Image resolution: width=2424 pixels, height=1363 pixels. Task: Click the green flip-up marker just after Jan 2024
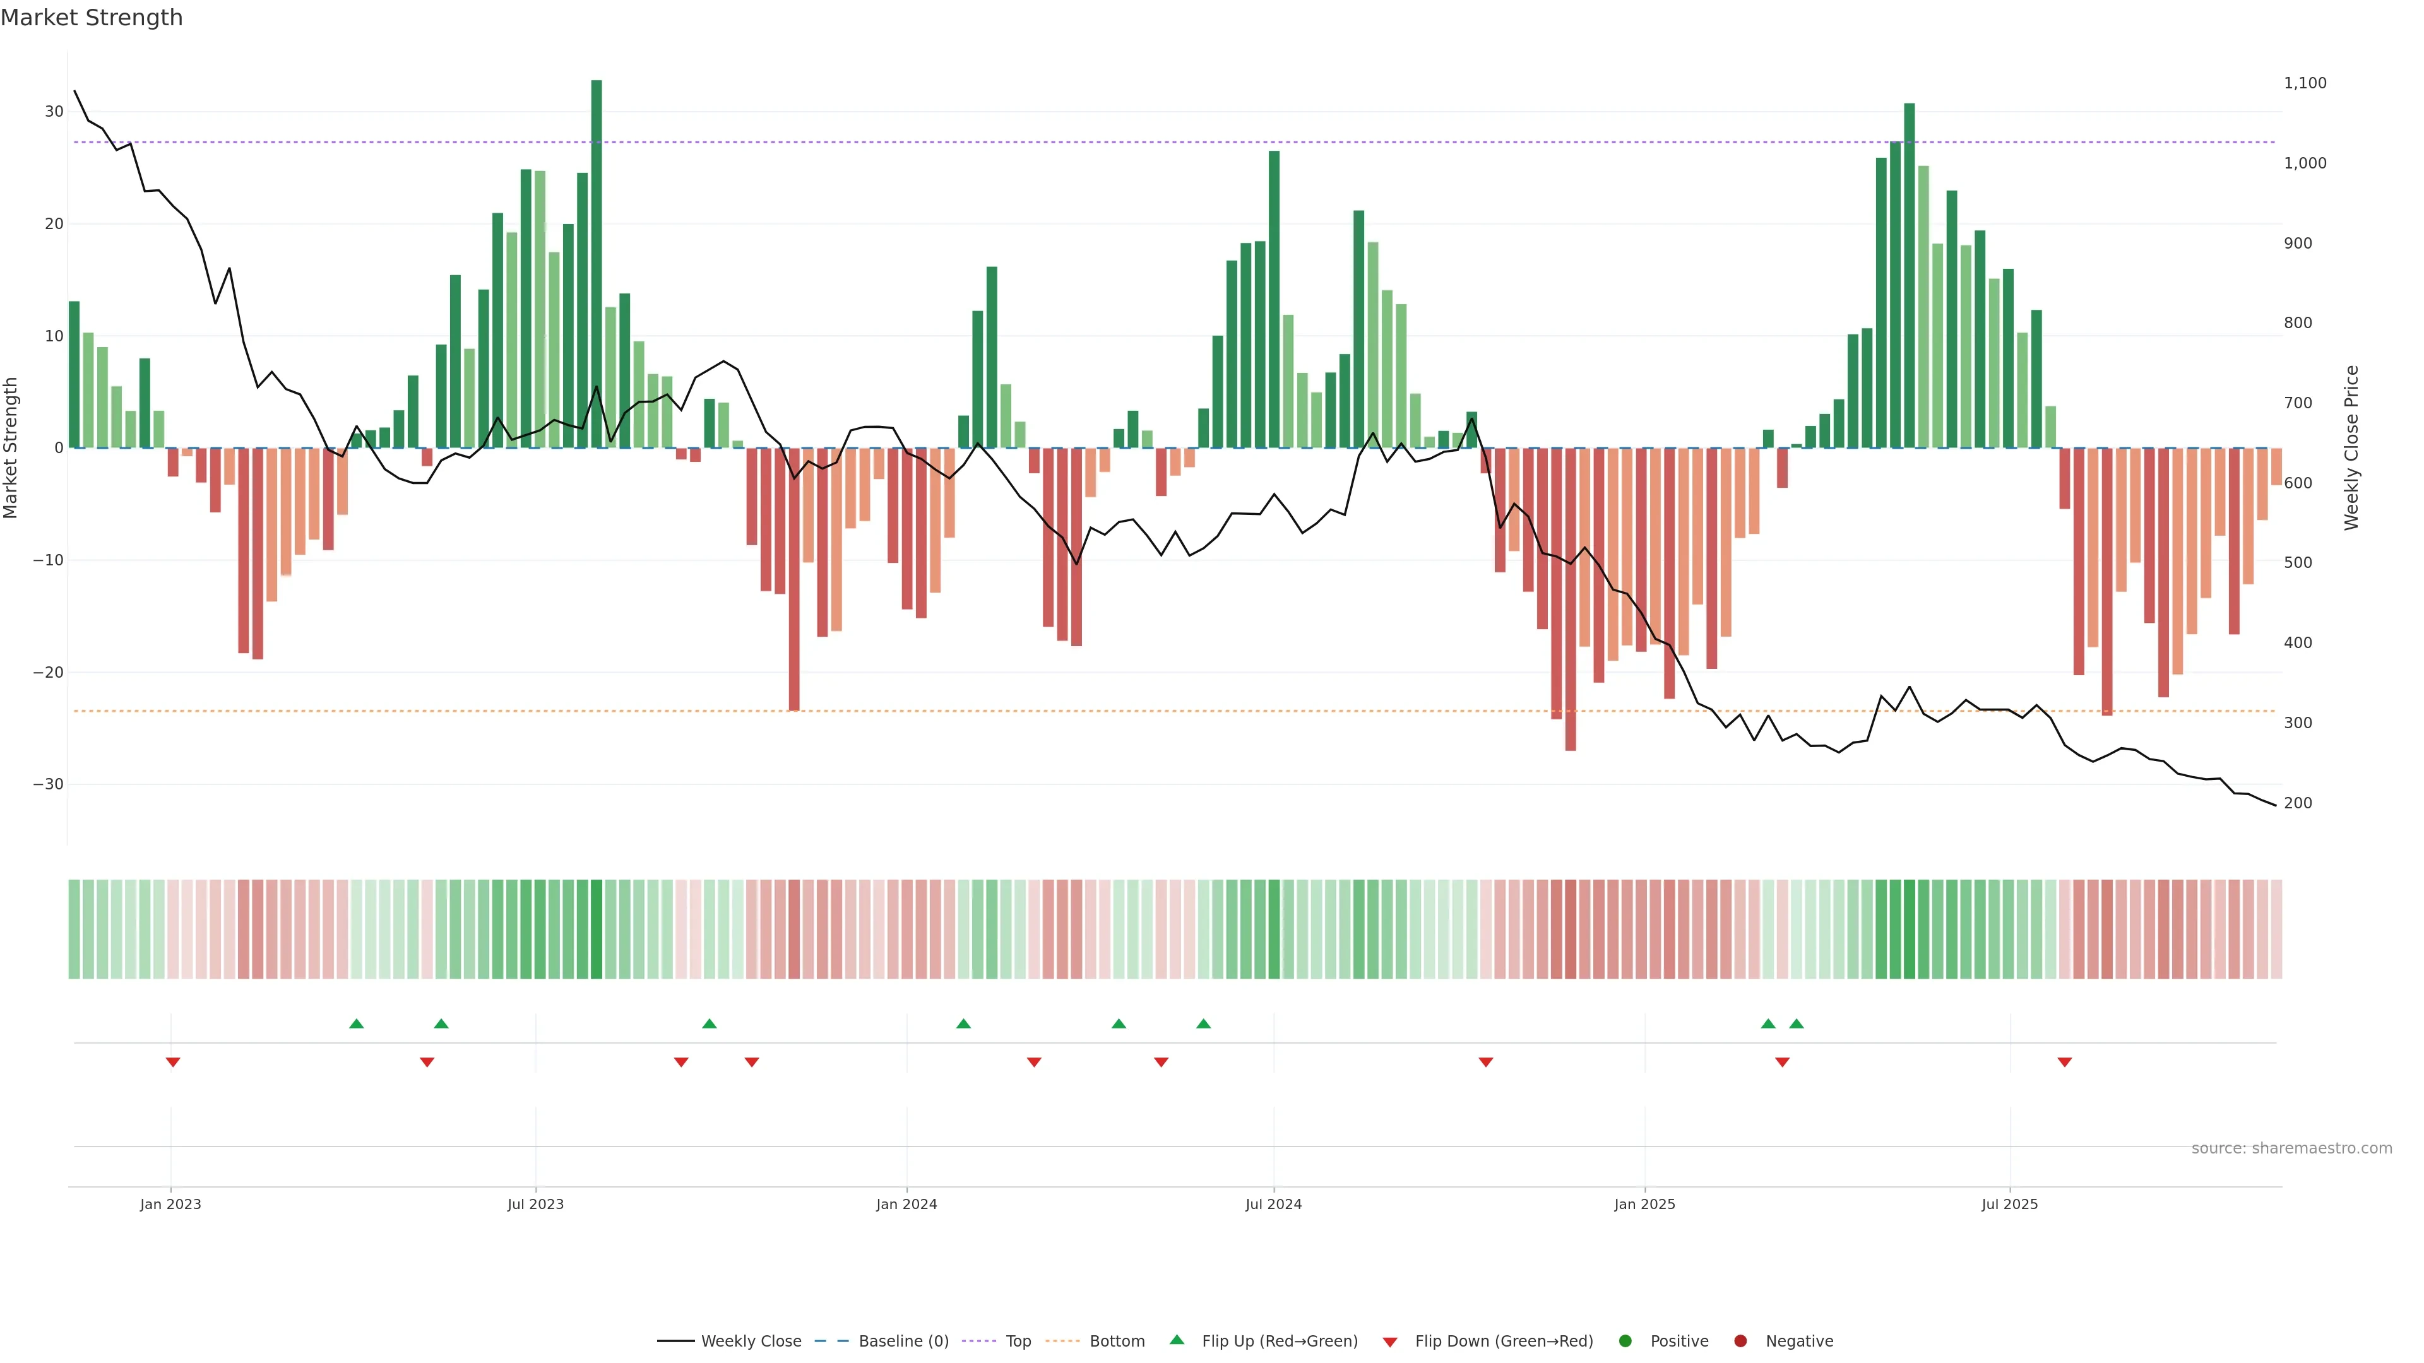[x=963, y=1024]
